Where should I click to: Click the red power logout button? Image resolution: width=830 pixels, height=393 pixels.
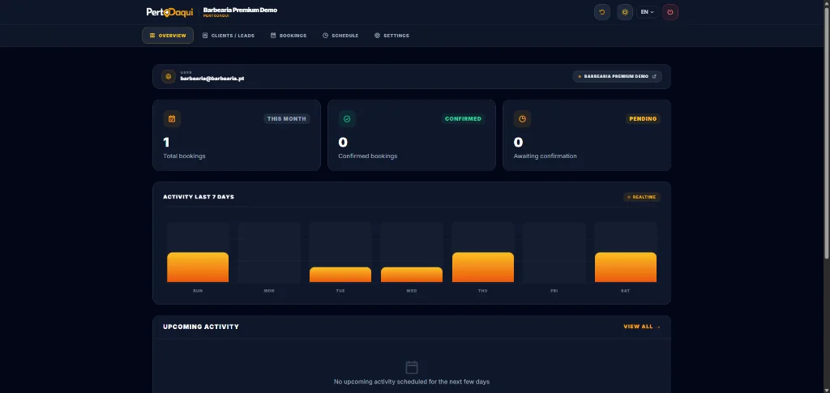tap(670, 12)
